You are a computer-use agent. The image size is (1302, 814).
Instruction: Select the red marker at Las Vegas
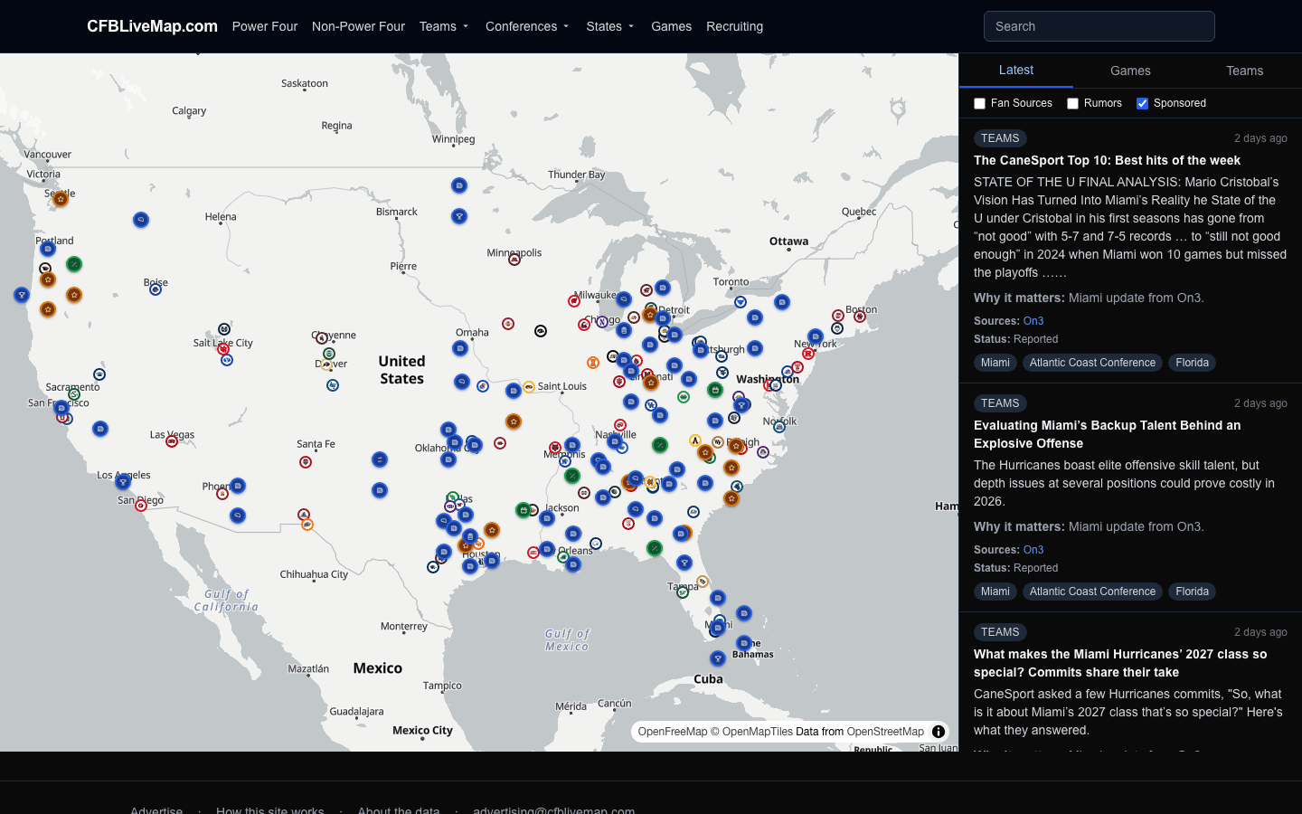(x=172, y=441)
